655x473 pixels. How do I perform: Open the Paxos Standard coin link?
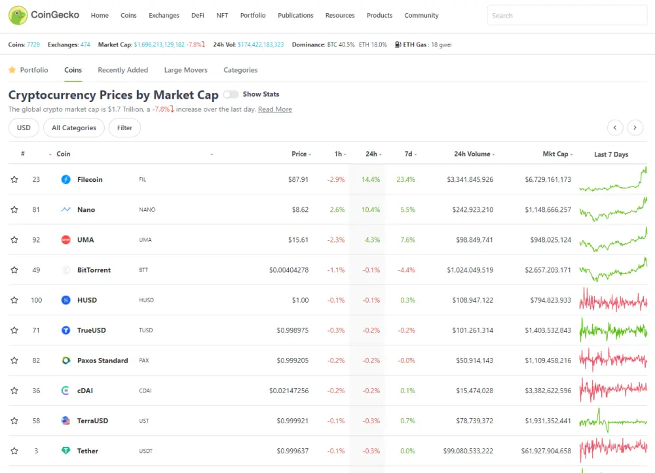(102, 360)
